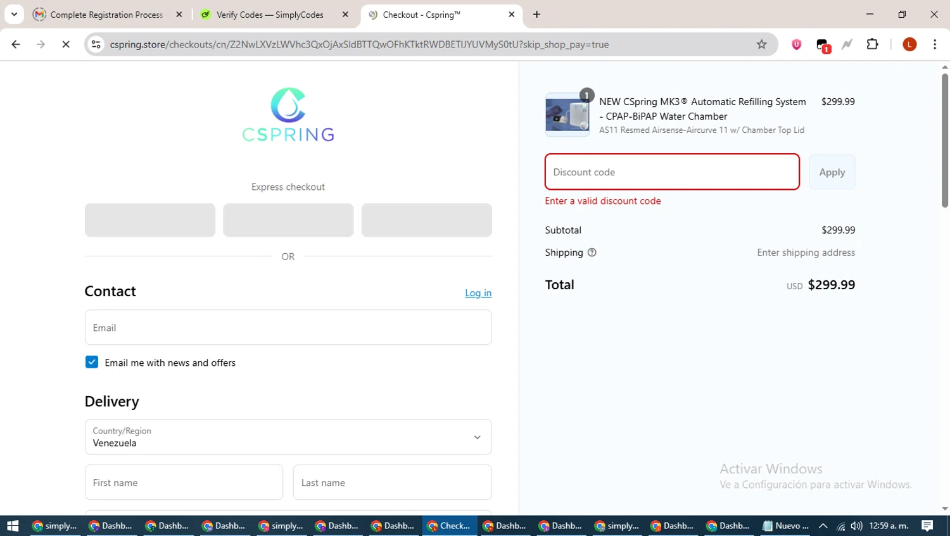Image resolution: width=950 pixels, height=536 pixels.
Task: Open the Windows Start button
Action: pyautogui.click(x=13, y=525)
